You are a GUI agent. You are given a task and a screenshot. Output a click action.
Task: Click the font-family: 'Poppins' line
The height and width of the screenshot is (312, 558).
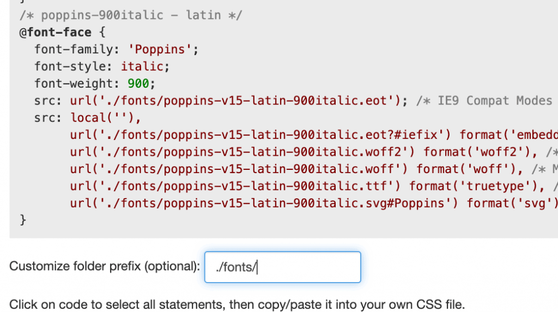[117, 50]
